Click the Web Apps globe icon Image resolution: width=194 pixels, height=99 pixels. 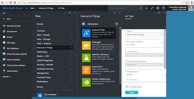(4, 43)
